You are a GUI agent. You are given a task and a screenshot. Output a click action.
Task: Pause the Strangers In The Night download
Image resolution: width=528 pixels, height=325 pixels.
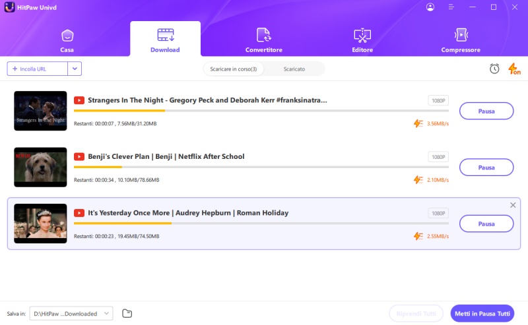[x=486, y=111]
